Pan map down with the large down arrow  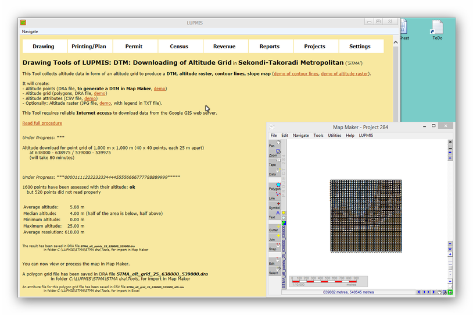[450, 249]
